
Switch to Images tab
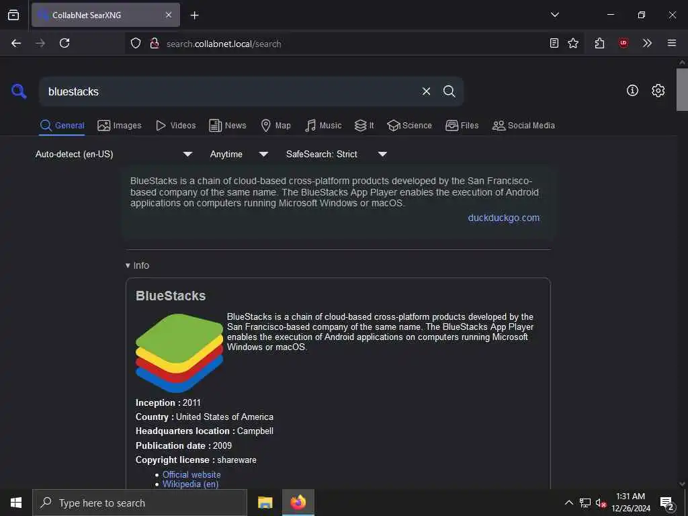click(120, 126)
